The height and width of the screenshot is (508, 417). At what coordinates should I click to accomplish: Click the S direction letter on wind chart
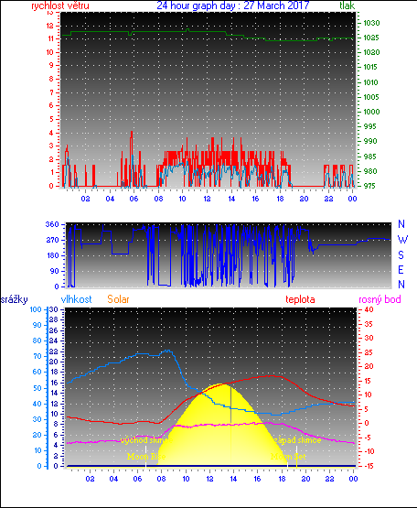(x=401, y=255)
